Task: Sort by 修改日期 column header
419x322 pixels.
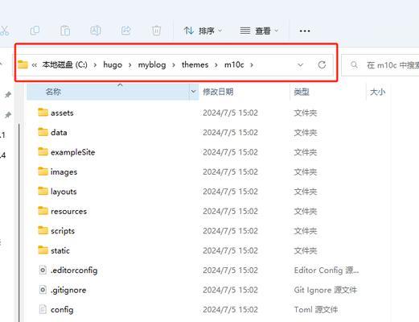Action: tap(218, 92)
